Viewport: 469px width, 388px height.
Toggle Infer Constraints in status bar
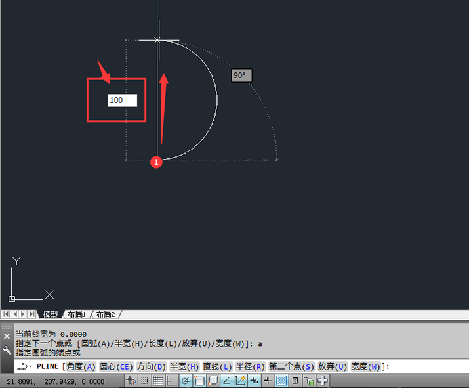(x=131, y=381)
